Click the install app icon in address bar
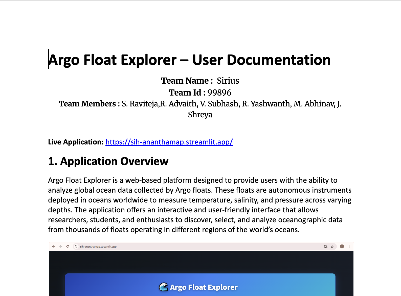This screenshot has height=296, width=401. pyautogui.click(x=326, y=246)
